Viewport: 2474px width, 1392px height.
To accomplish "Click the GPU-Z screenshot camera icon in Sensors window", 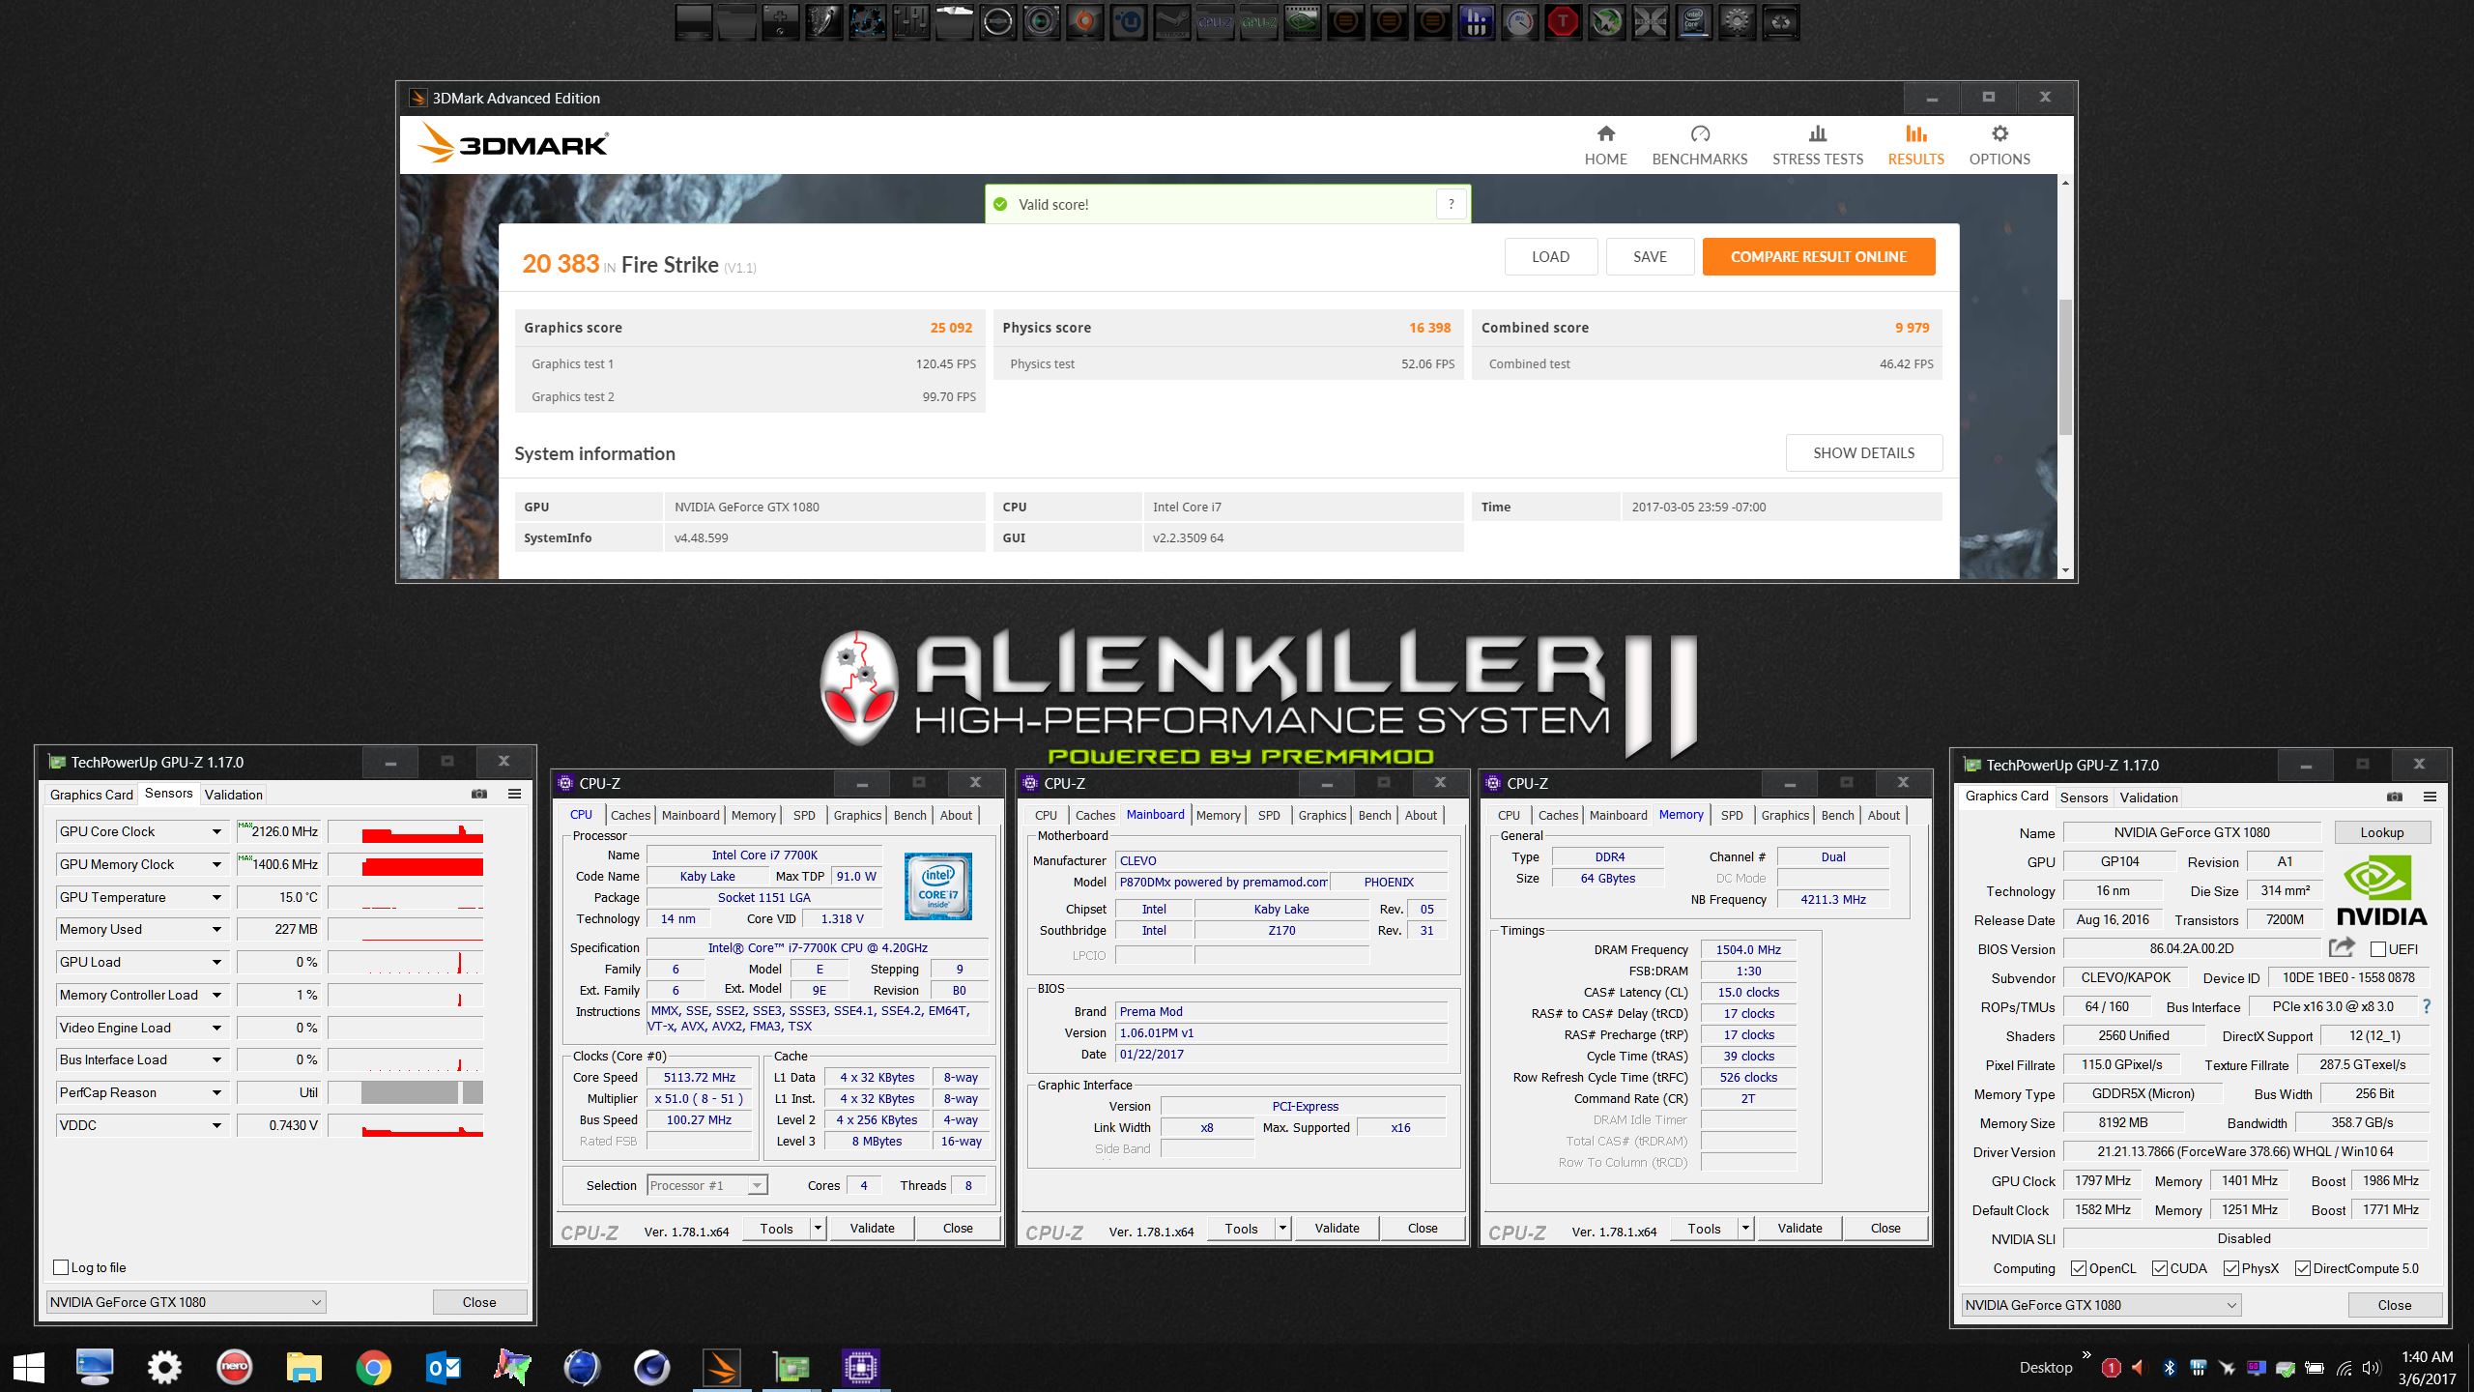I will [479, 794].
